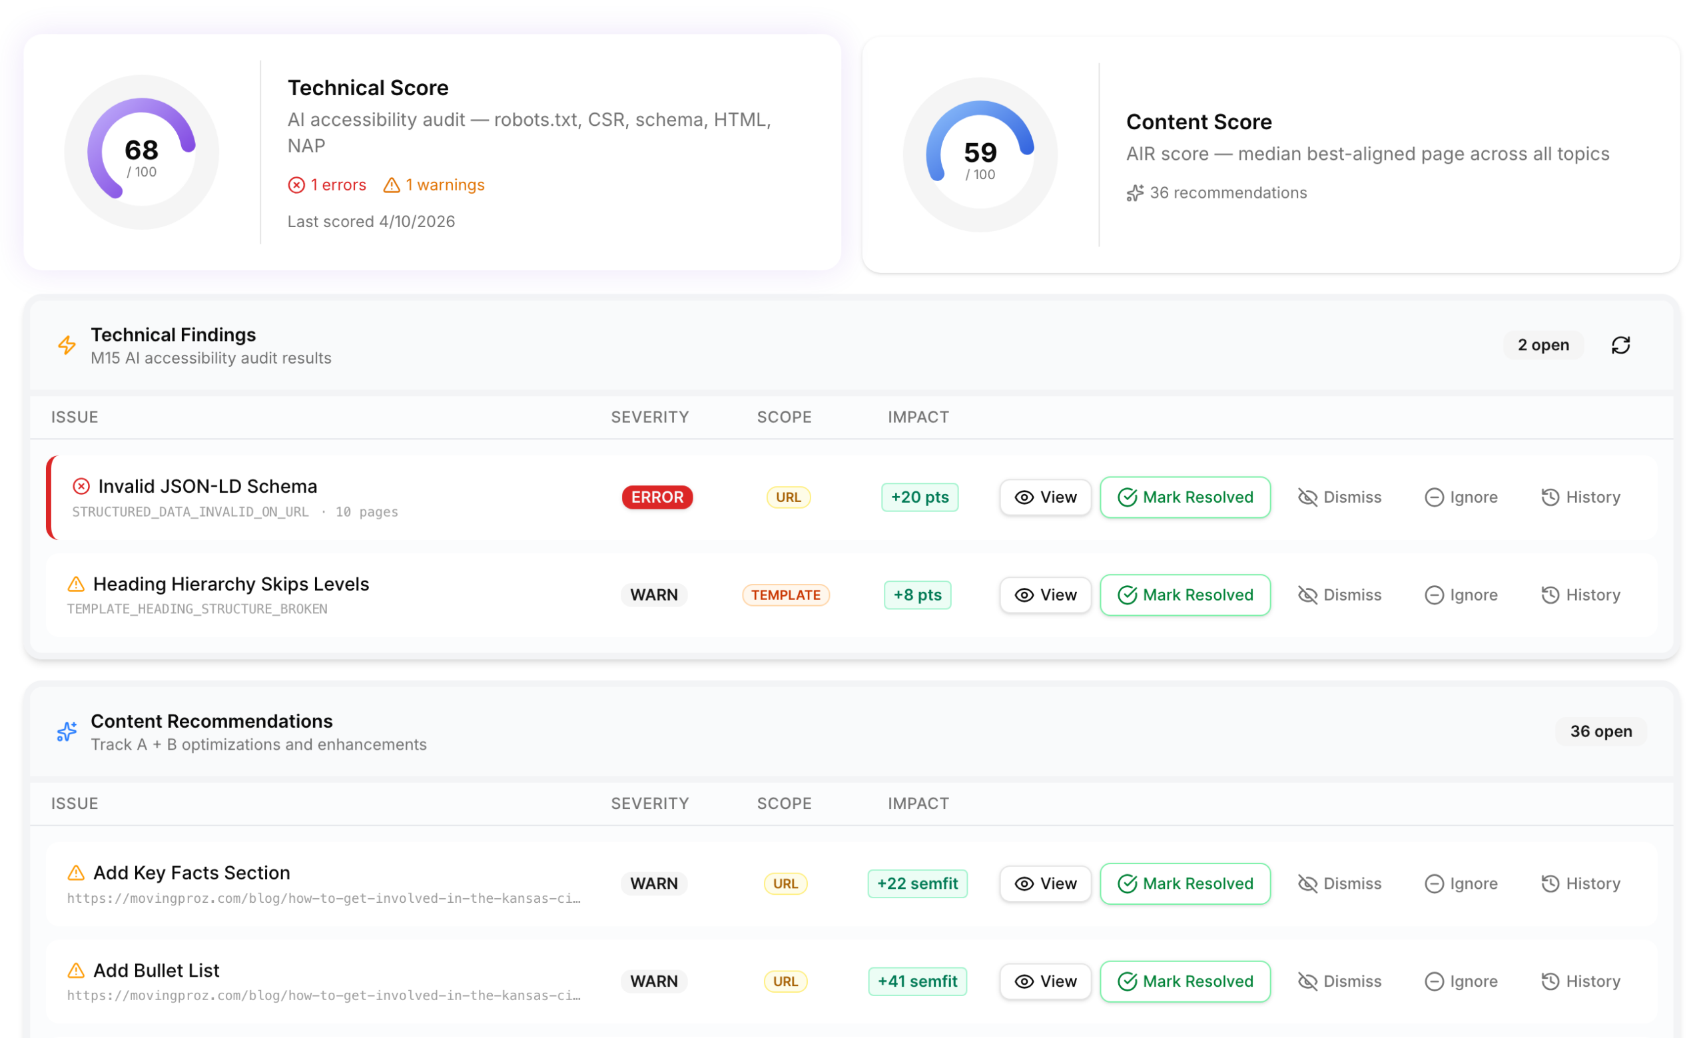Click the URL under Add Bullet List

(x=324, y=996)
